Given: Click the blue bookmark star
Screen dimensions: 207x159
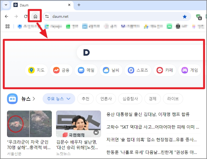Looking at the screenshot, I should [185, 16].
